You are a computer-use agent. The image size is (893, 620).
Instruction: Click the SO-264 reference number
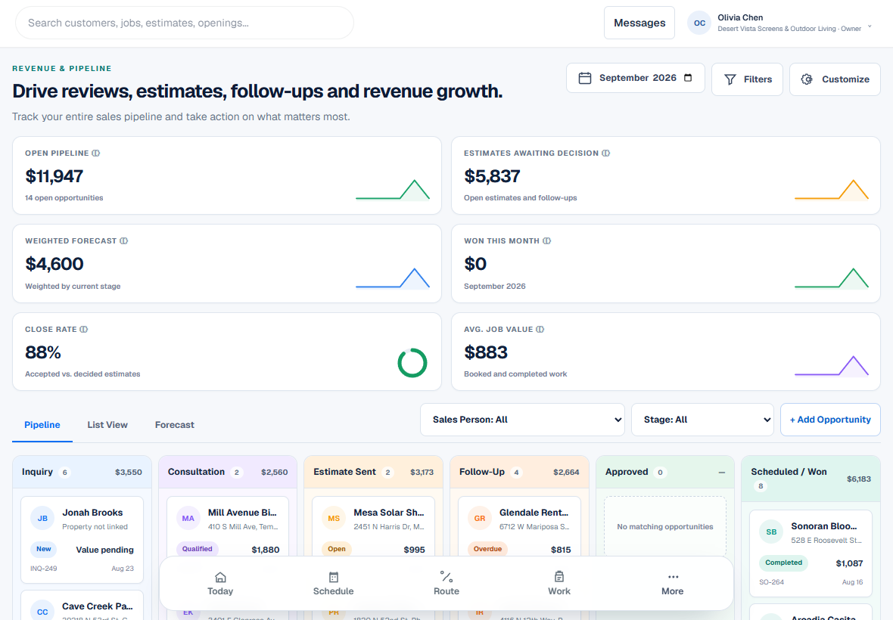point(772,582)
